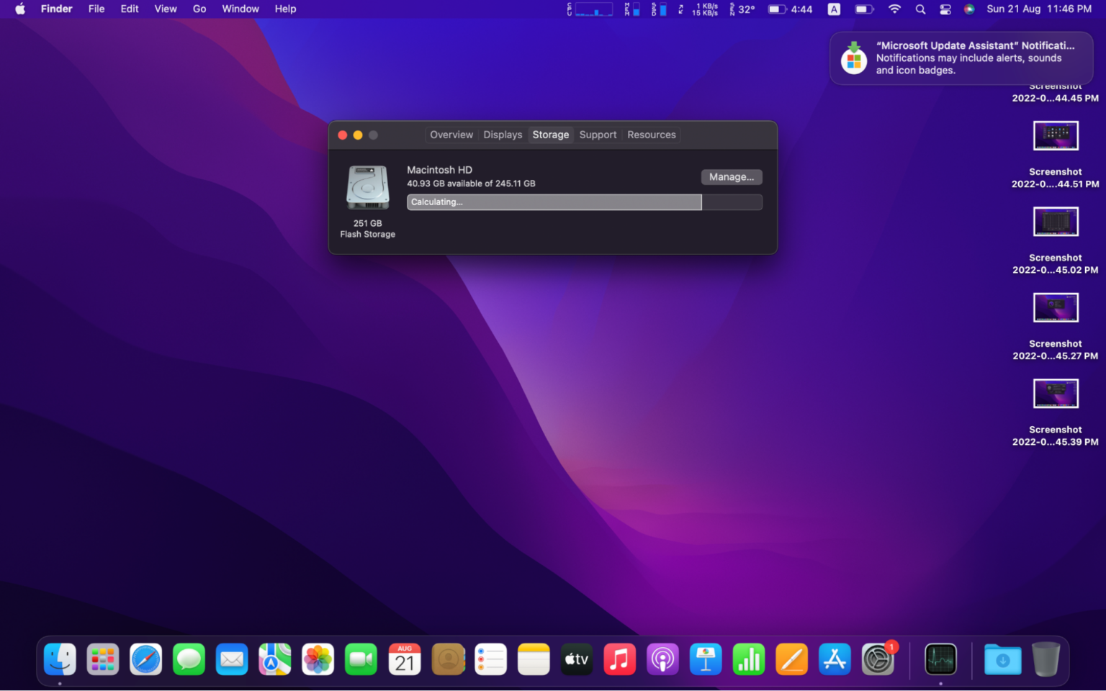Open Spotlight search in the menu bar
Image resolution: width=1106 pixels, height=691 pixels.
(920, 9)
